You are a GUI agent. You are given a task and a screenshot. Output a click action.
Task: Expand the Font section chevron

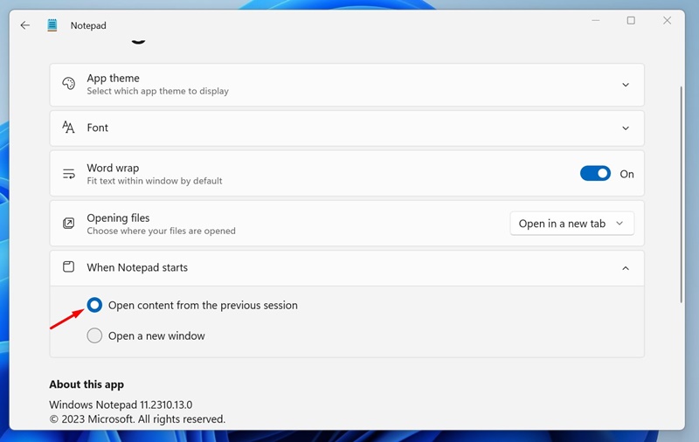tap(626, 128)
